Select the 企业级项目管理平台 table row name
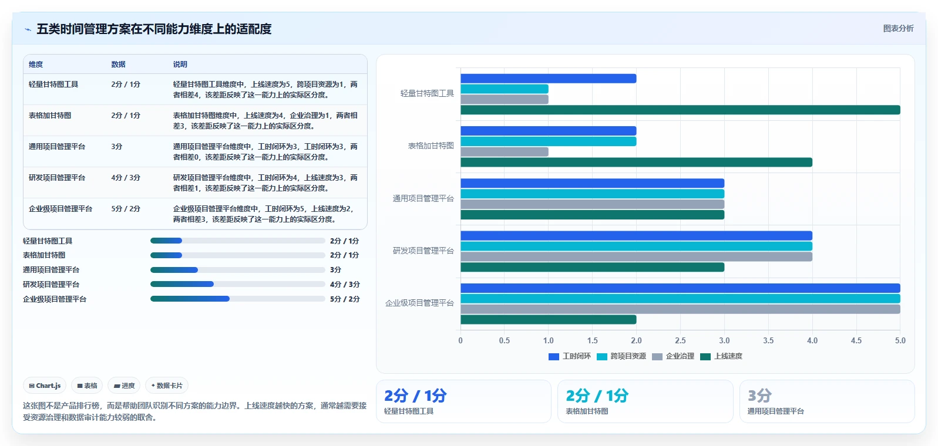938x446 pixels. (x=60, y=209)
